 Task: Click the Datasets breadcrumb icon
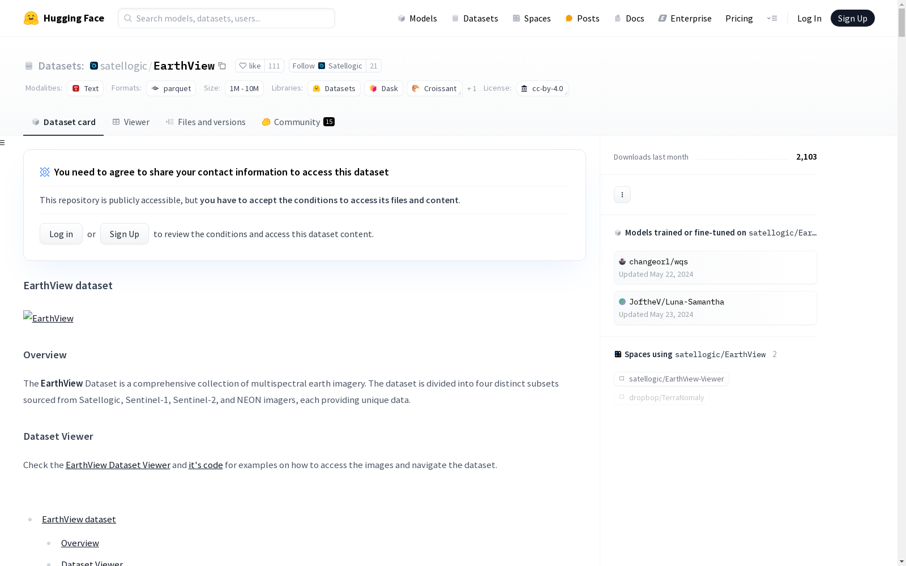click(29, 66)
